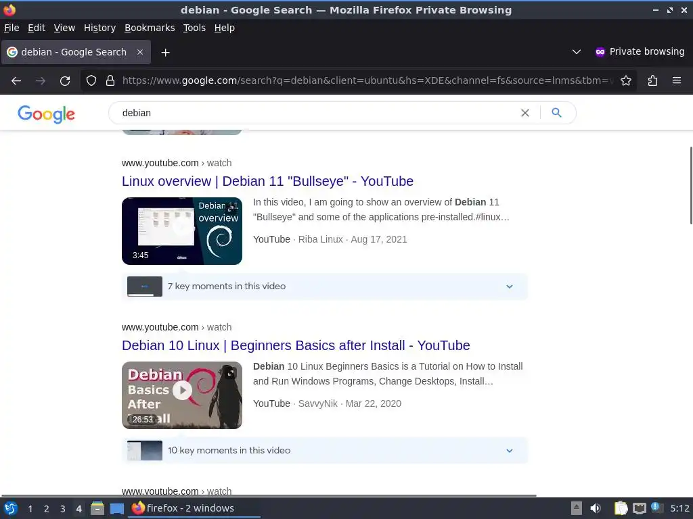Click the padlock site information icon
Screen dimensions: 693x519
(110, 80)
